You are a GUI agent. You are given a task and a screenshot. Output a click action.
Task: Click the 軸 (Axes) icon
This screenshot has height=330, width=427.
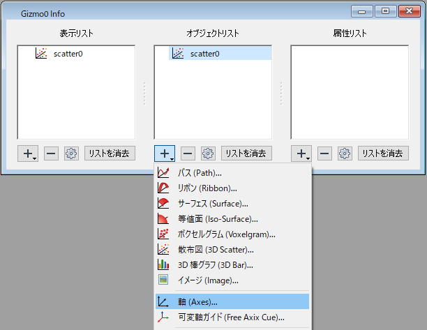pyautogui.click(x=163, y=302)
